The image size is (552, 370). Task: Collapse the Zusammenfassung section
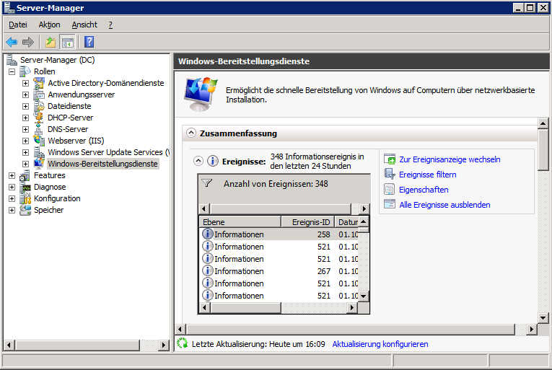click(190, 133)
